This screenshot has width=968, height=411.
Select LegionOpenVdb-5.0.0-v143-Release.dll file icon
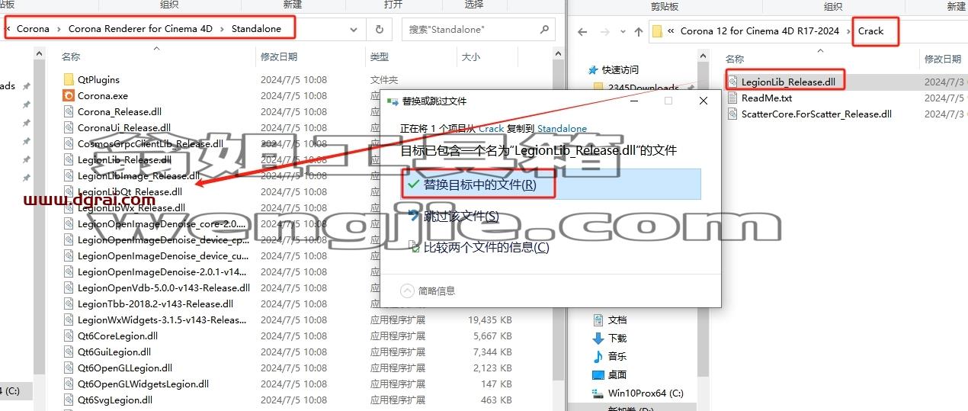(x=69, y=287)
